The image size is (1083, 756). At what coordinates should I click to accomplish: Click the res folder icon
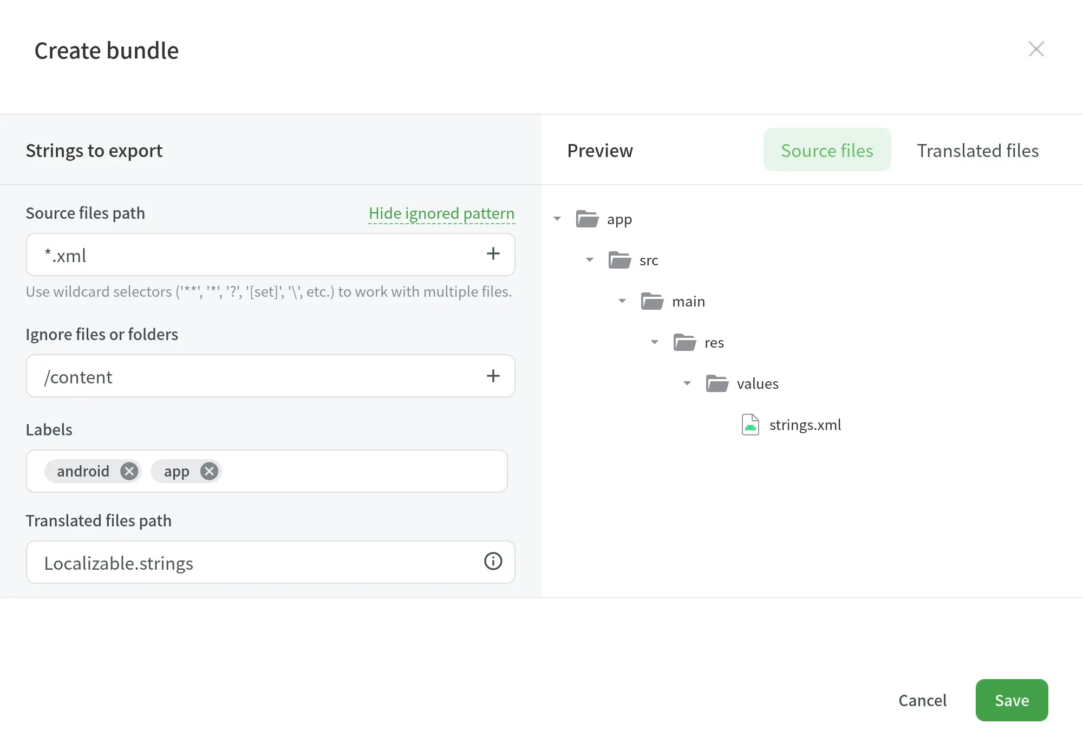point(685,342)
